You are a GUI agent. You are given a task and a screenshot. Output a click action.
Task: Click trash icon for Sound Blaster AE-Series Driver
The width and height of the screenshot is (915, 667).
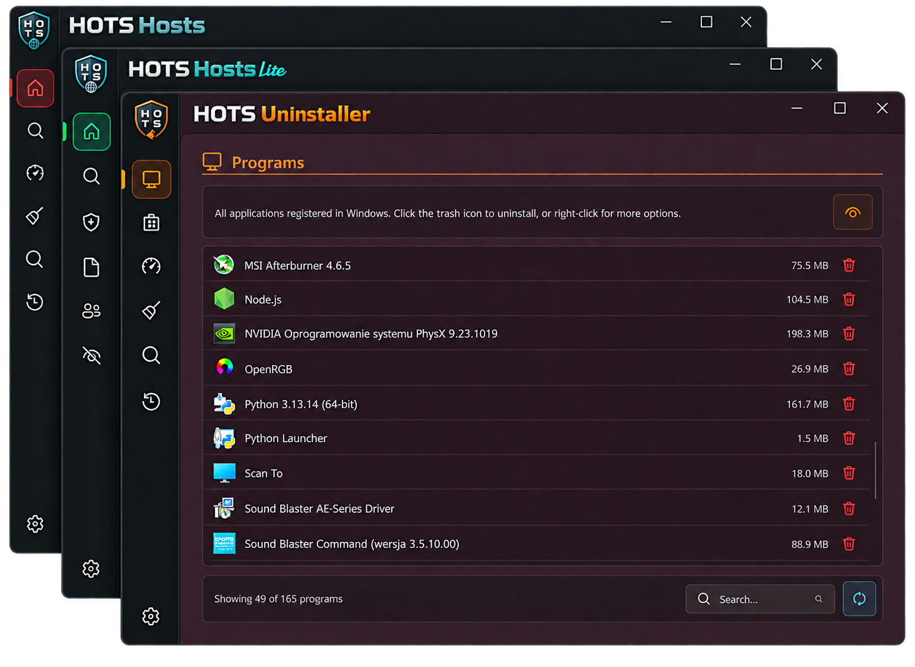[x=849, y=509]
